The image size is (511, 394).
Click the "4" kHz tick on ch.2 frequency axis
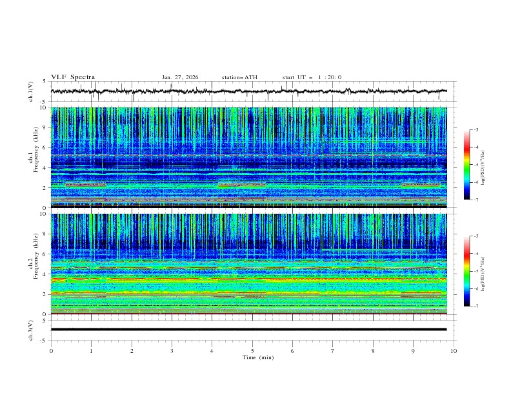pos(45,274)
